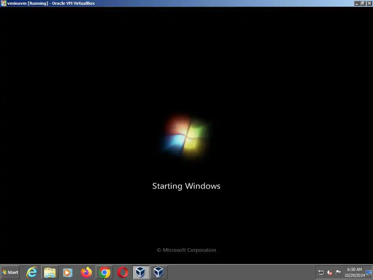Open Google Chrome from the taskbar
Screen dimensions: 373x280
(105, 272)
